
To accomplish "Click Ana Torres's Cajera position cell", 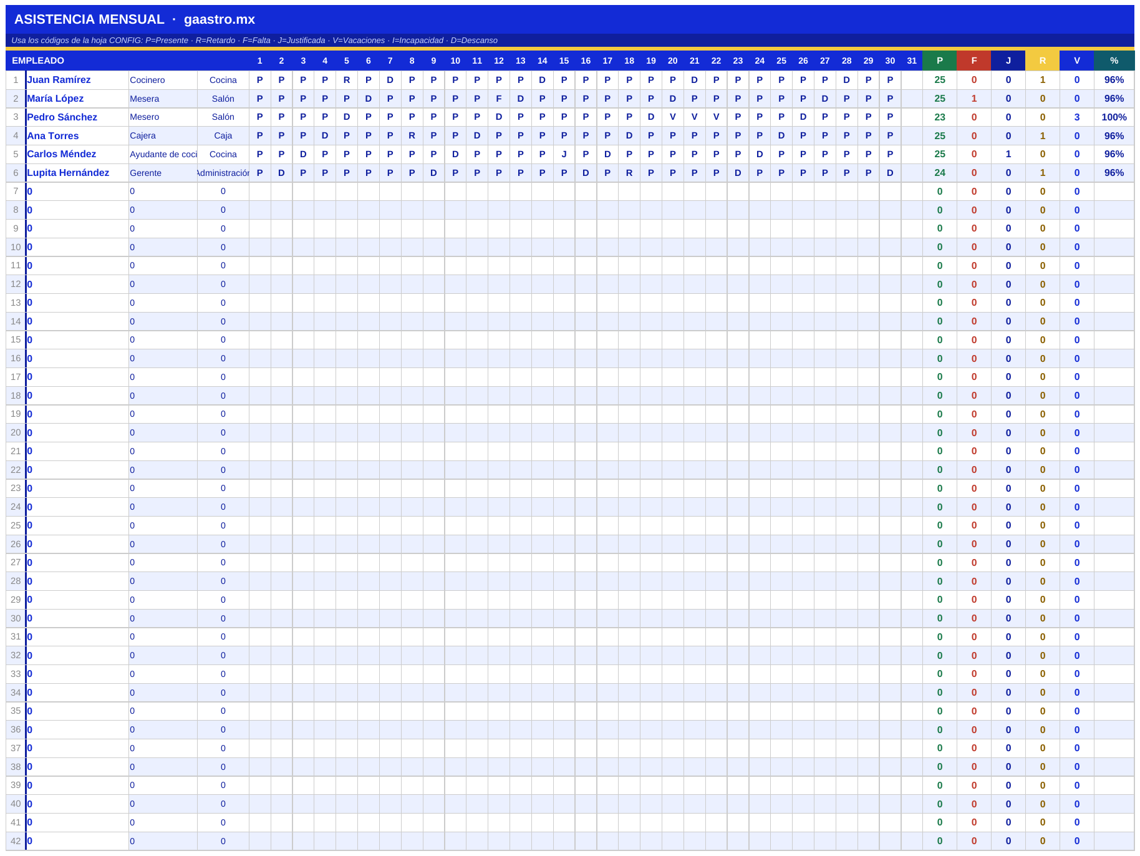I will click(x=163, y=135).
